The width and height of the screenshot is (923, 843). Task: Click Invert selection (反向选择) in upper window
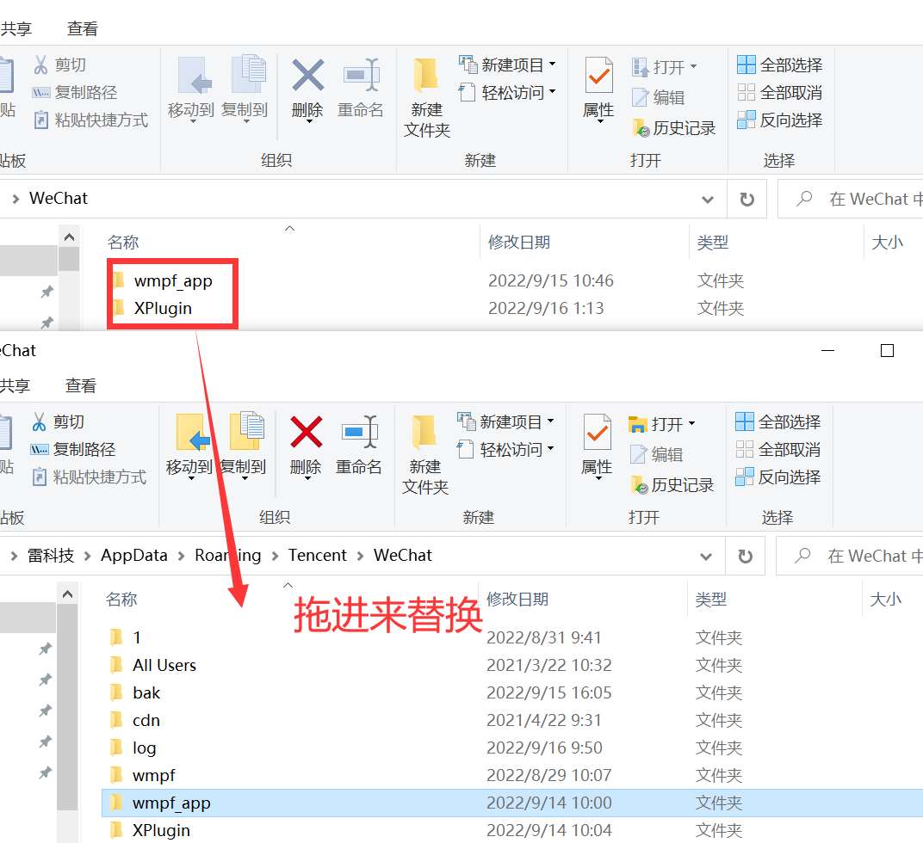click(x=779, y=120)
